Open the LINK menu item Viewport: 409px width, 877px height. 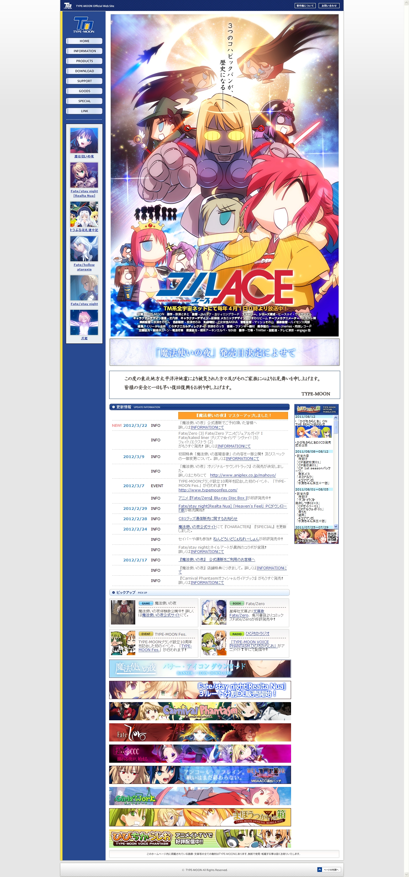pyautogui.click(x=84, y=111)
